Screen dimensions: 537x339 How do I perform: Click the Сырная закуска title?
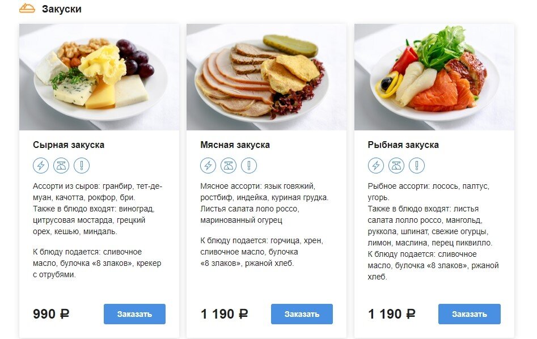[69, 145]
